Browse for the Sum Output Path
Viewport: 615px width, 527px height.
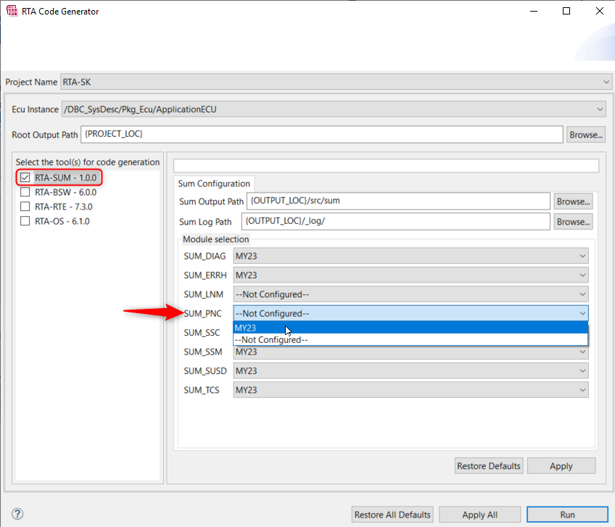coord(573,202)
